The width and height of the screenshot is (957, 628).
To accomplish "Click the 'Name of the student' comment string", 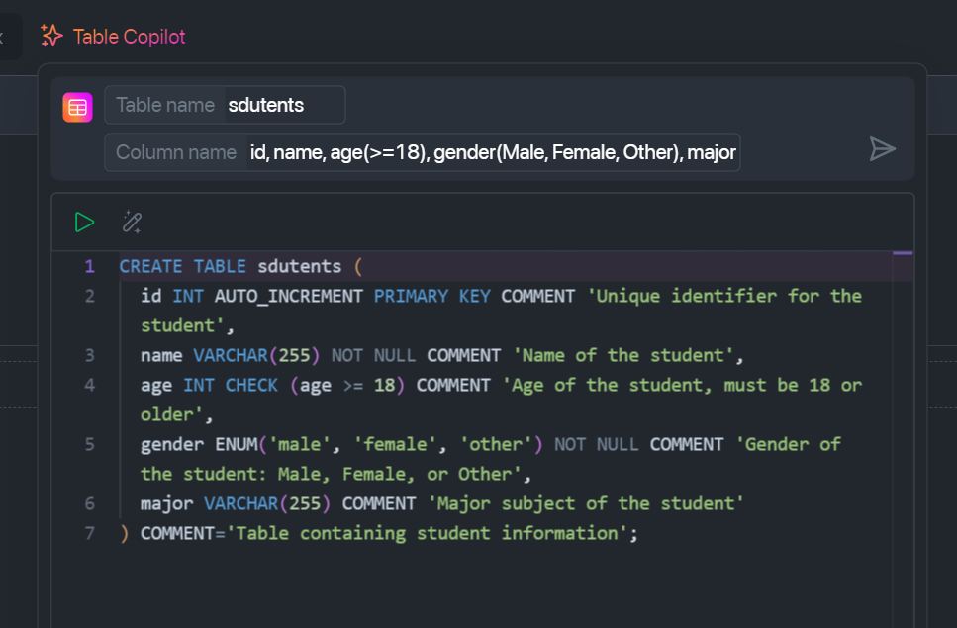I will tap(623, 355).
